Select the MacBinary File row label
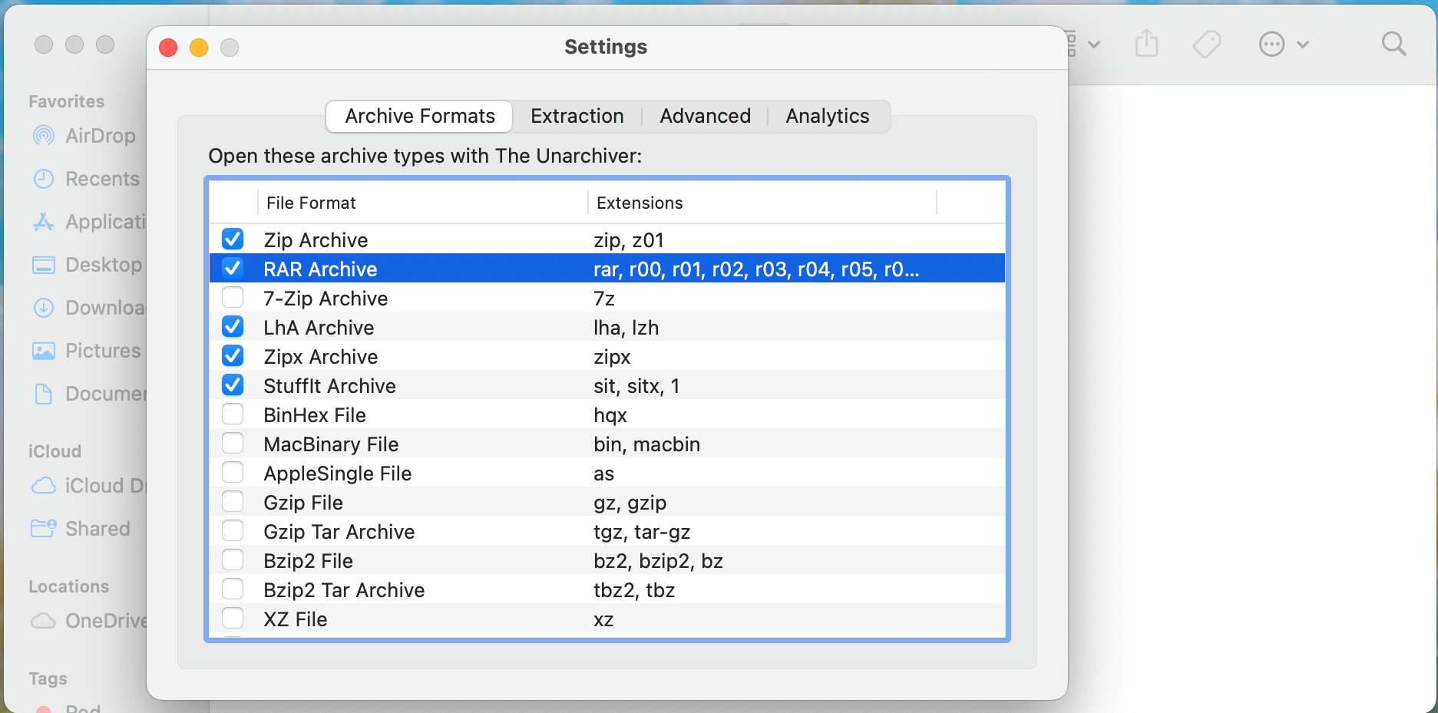The image size is (1438, 713). coord(331,444)
